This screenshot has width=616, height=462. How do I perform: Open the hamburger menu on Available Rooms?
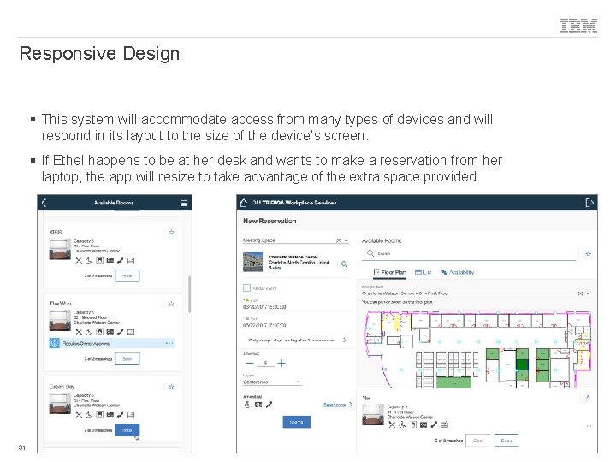183,203
